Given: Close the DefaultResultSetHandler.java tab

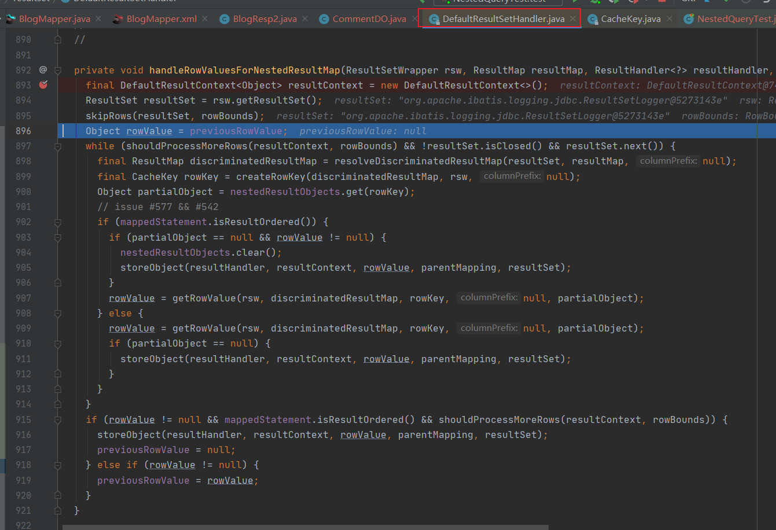Looking at the screenshot, I should (x=573, y=19).
